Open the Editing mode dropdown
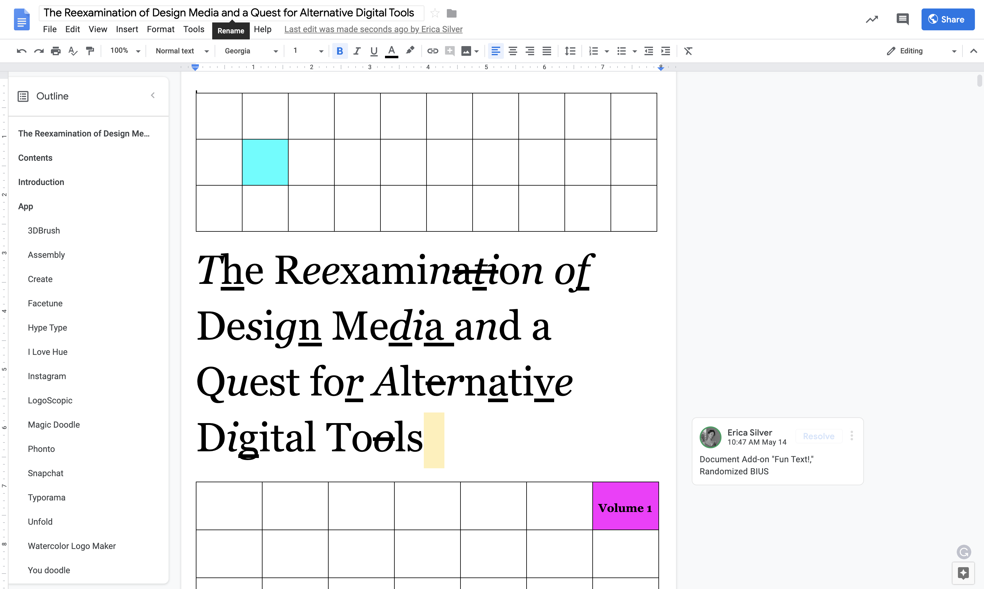This screenshot has width=984, height=589. point(921,51)
